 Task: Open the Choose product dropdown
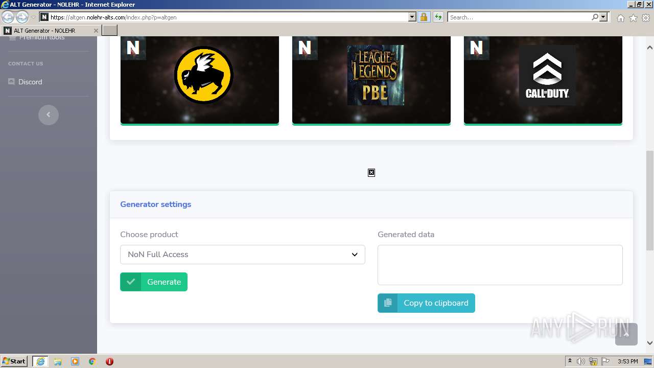243,255
